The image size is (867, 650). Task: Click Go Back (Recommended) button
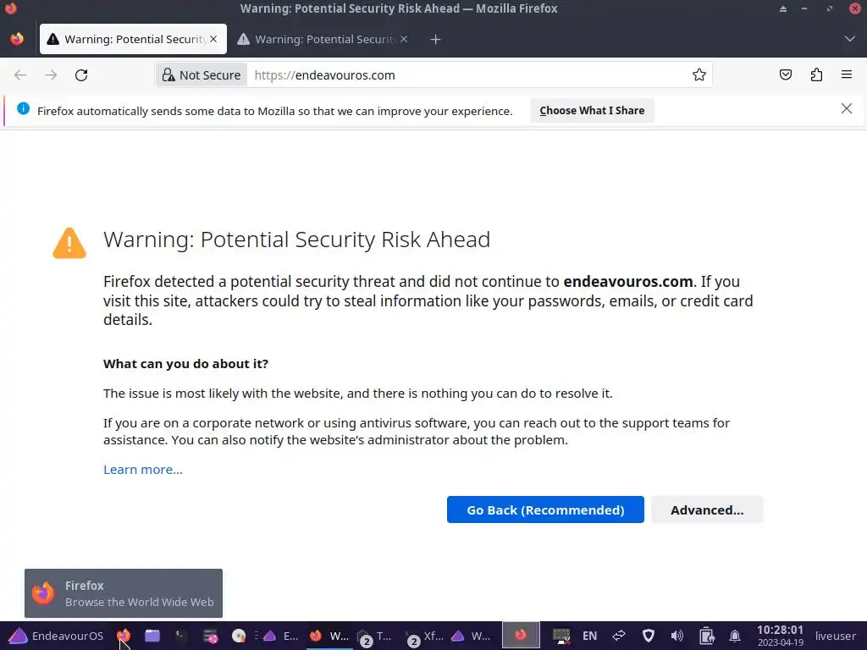pos(545,510)
